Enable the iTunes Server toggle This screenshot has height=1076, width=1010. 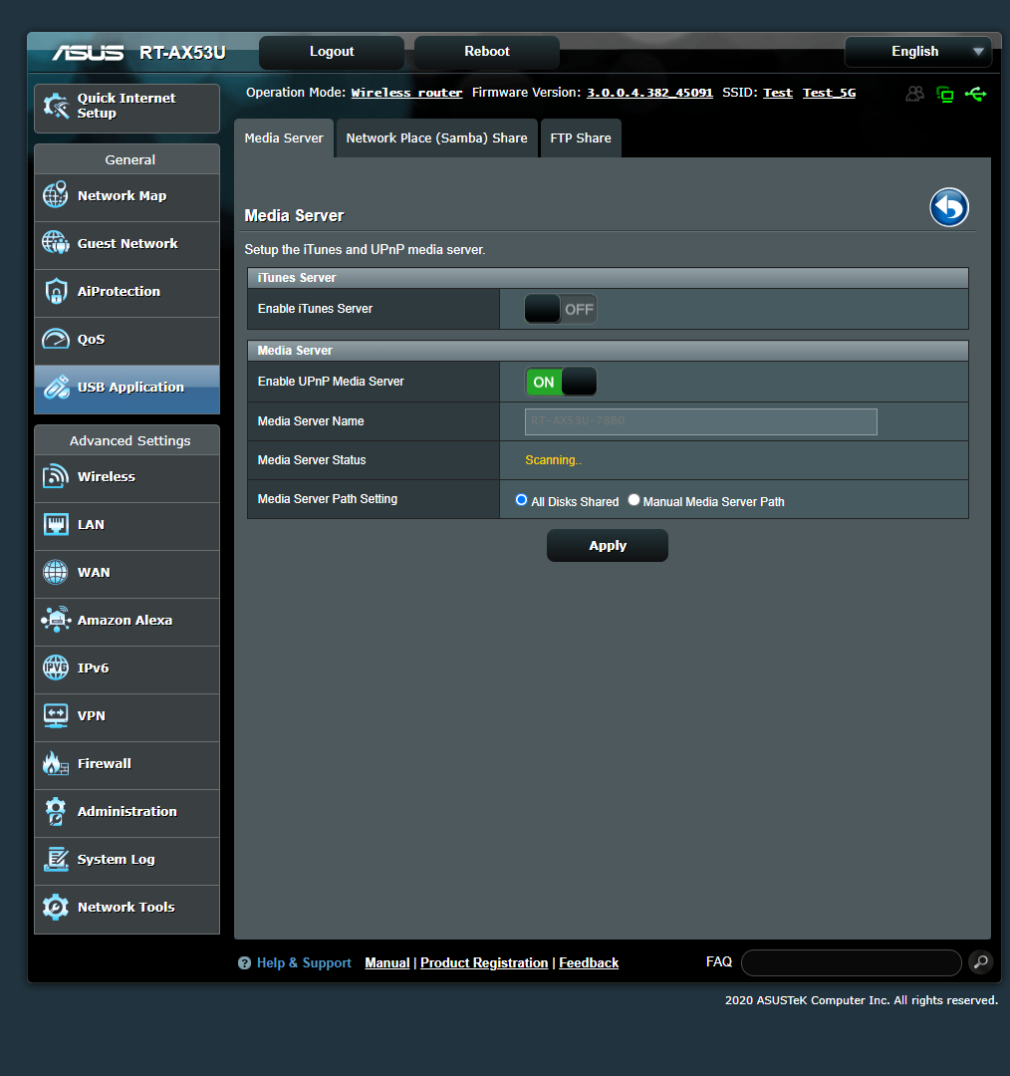click(561, 309)
